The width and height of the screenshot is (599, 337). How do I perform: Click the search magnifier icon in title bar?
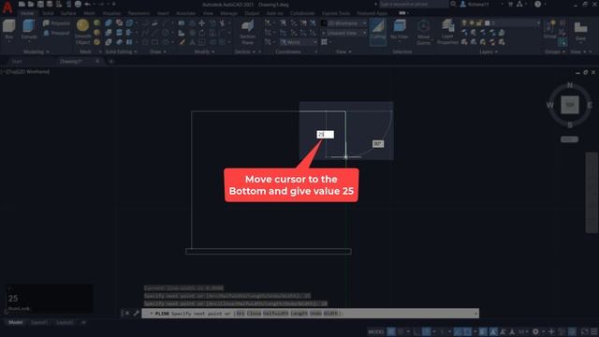coord(453,4)
